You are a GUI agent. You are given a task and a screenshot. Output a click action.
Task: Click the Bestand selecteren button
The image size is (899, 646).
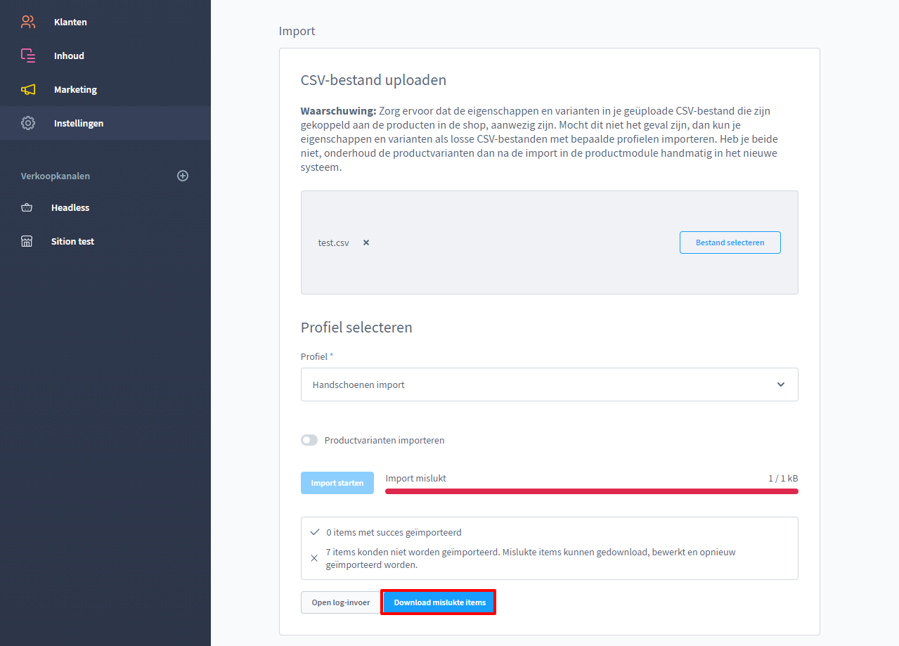(730, 243)
